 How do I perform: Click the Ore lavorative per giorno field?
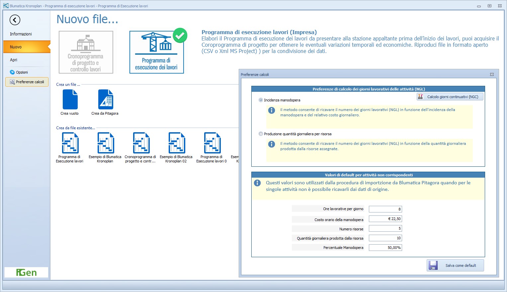385,209
